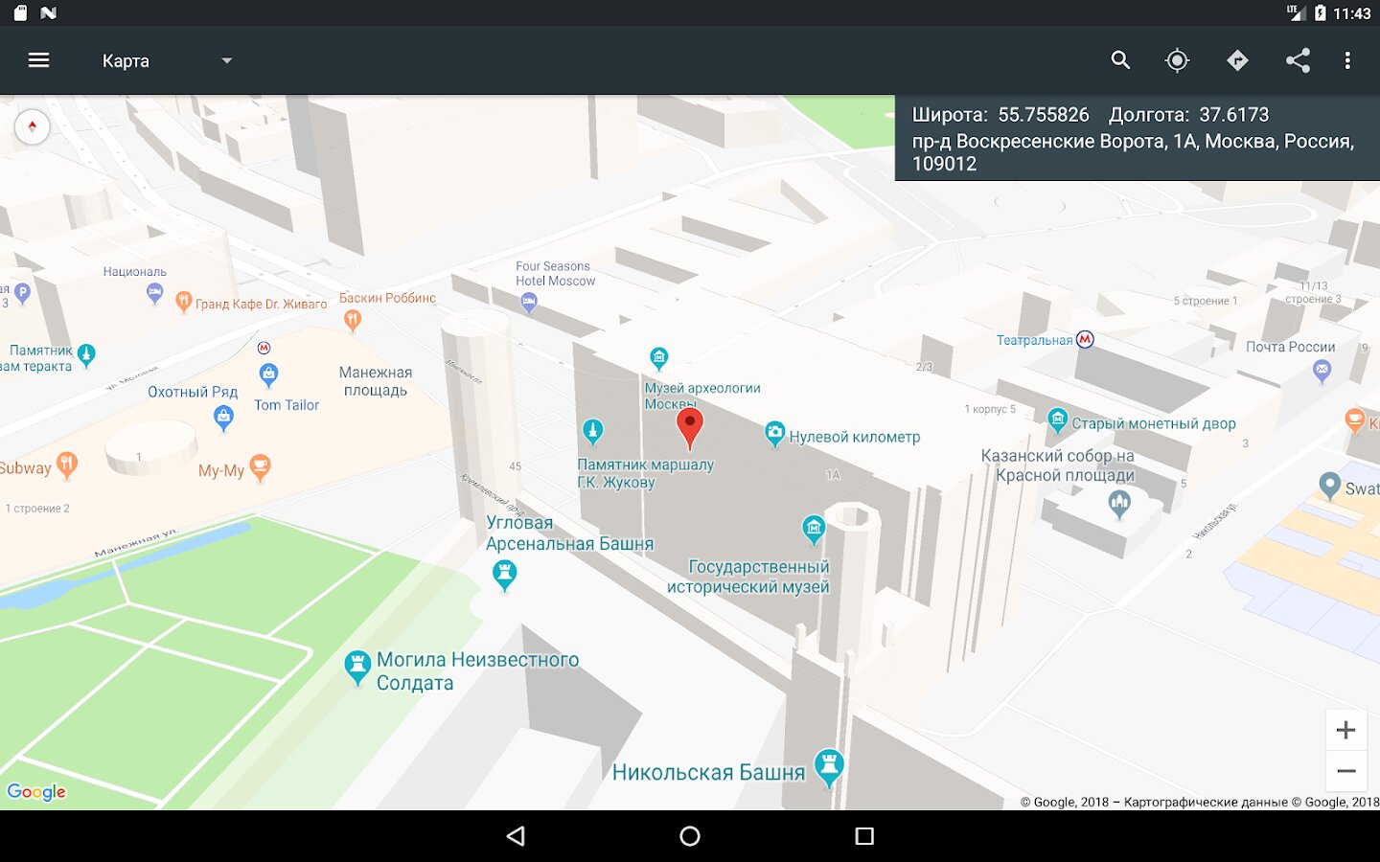The height and width of the screenshot is (862, 1380).
Task: Tap the Android back navigation button
Action: pos(516,836)
